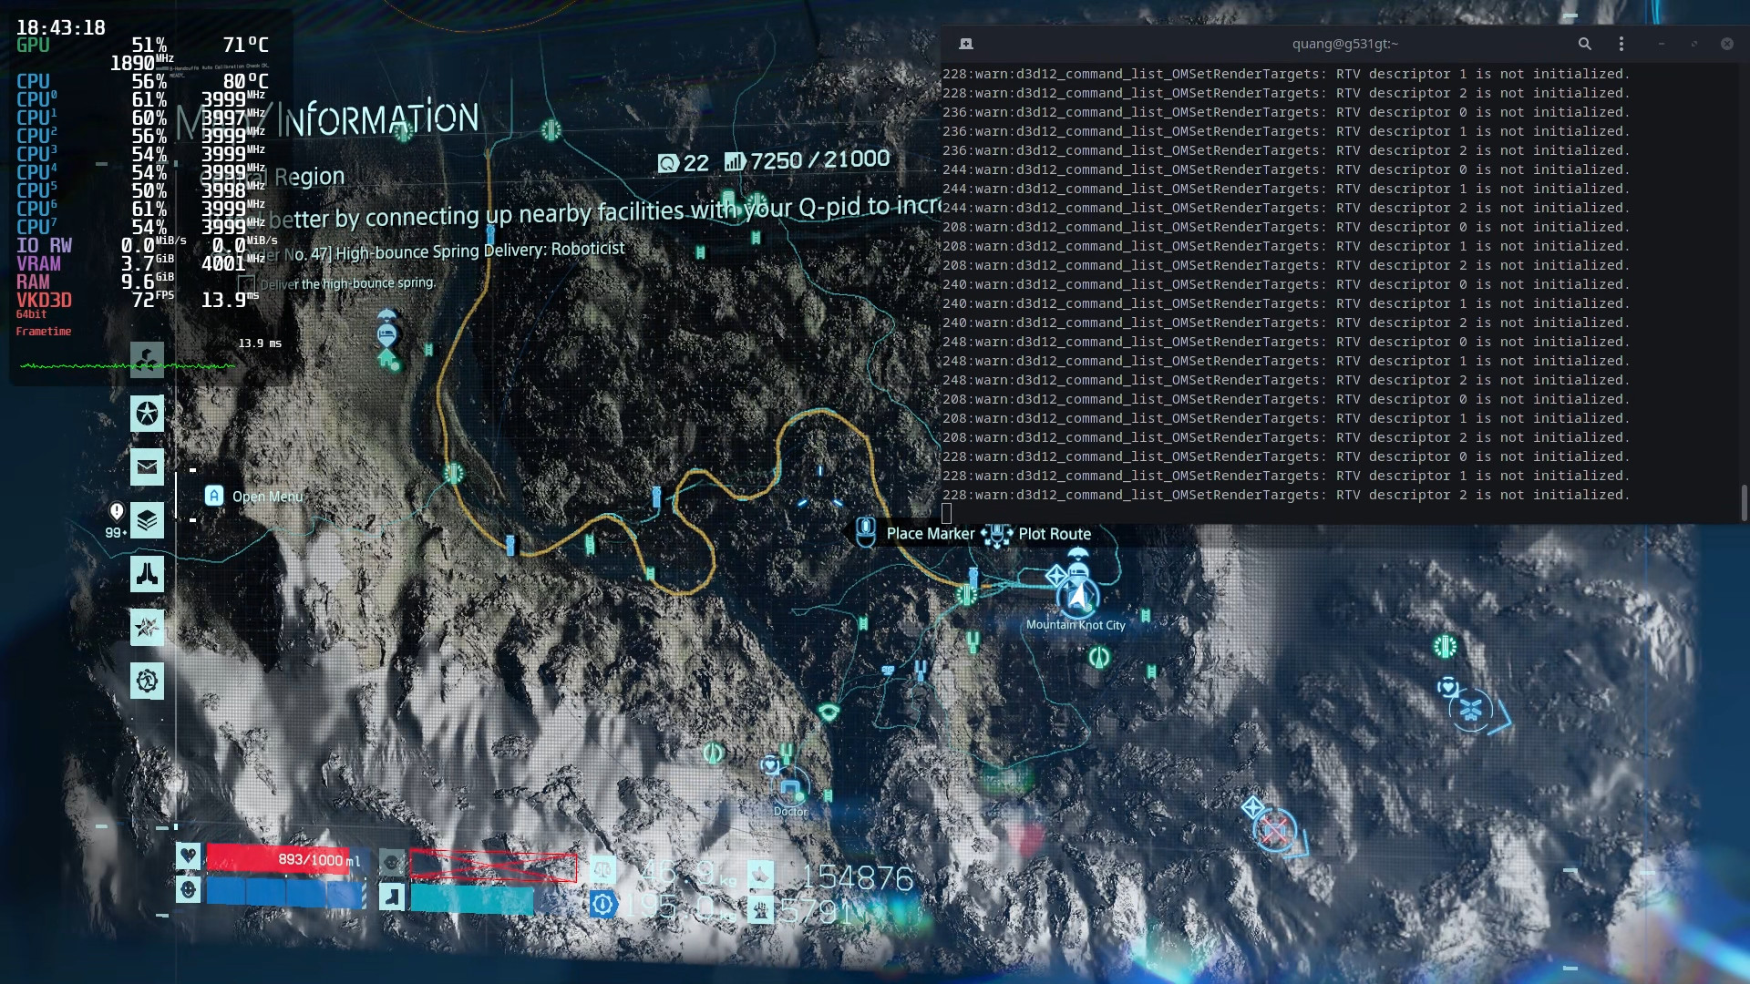Click the bandwidth value 7250 / 21000
This screenshot has height=984, width=1750.
819,160
